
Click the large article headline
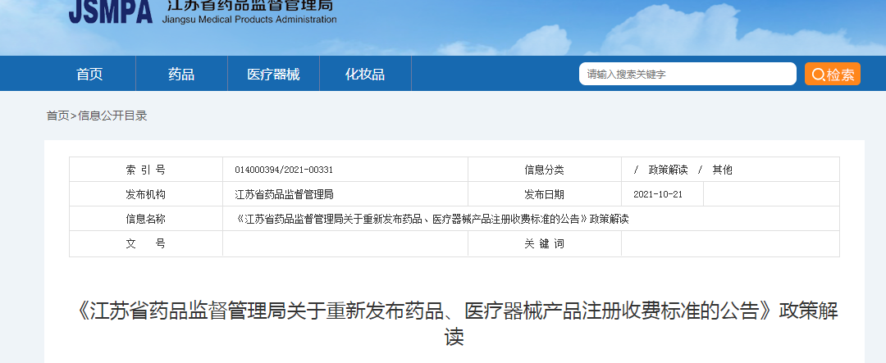click(454, 324)
